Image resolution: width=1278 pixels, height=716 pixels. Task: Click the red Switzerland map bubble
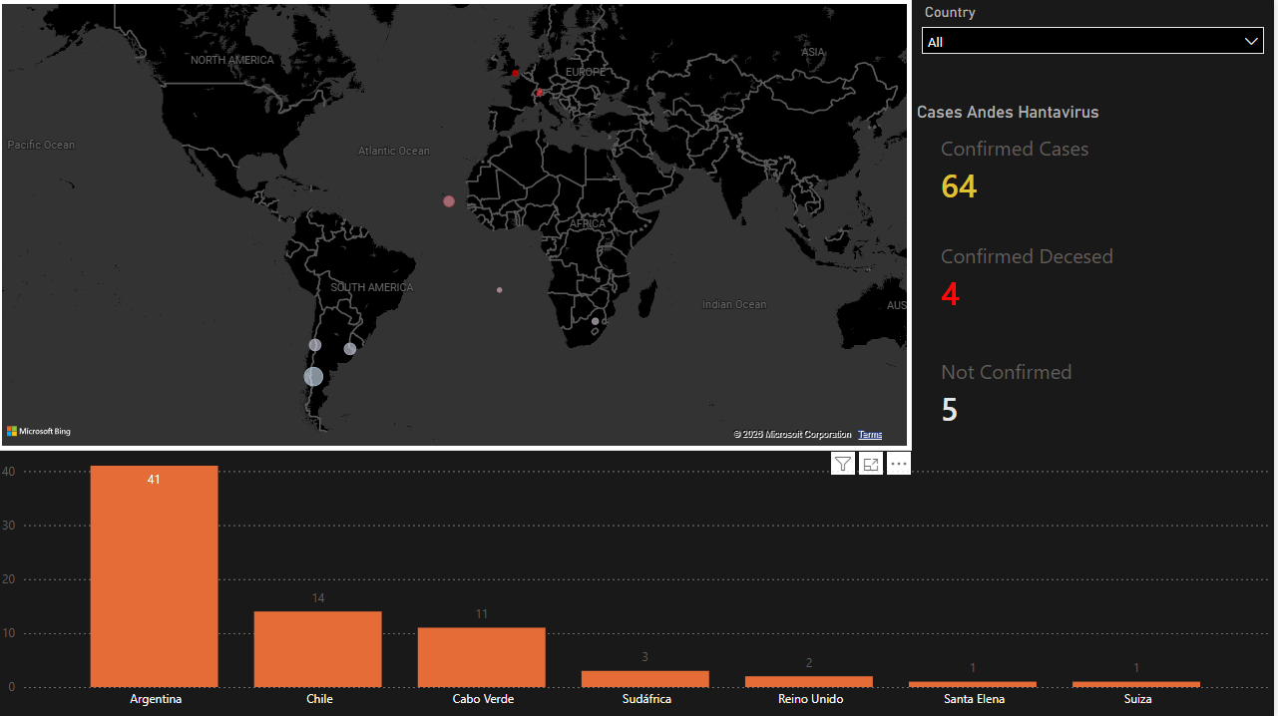tap(540, 93)
